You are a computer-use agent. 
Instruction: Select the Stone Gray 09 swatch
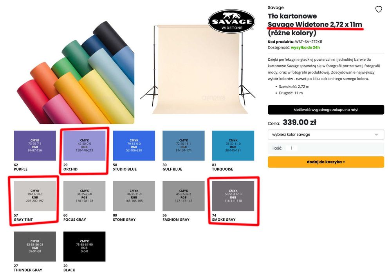[x=134, y=196]
